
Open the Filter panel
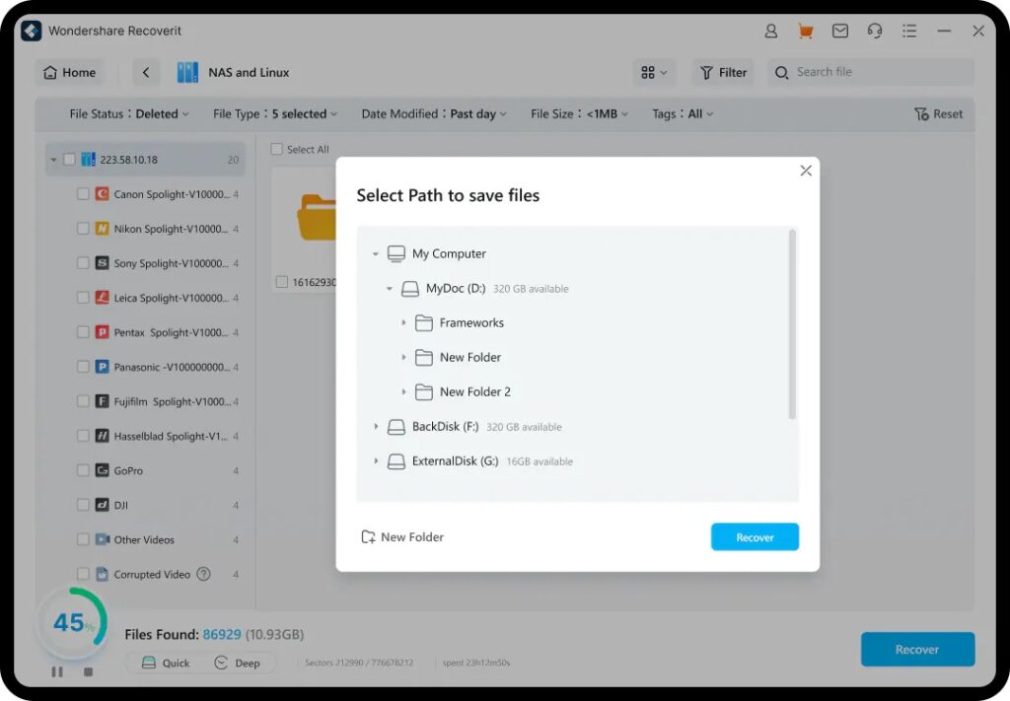(x=724, y=72)
